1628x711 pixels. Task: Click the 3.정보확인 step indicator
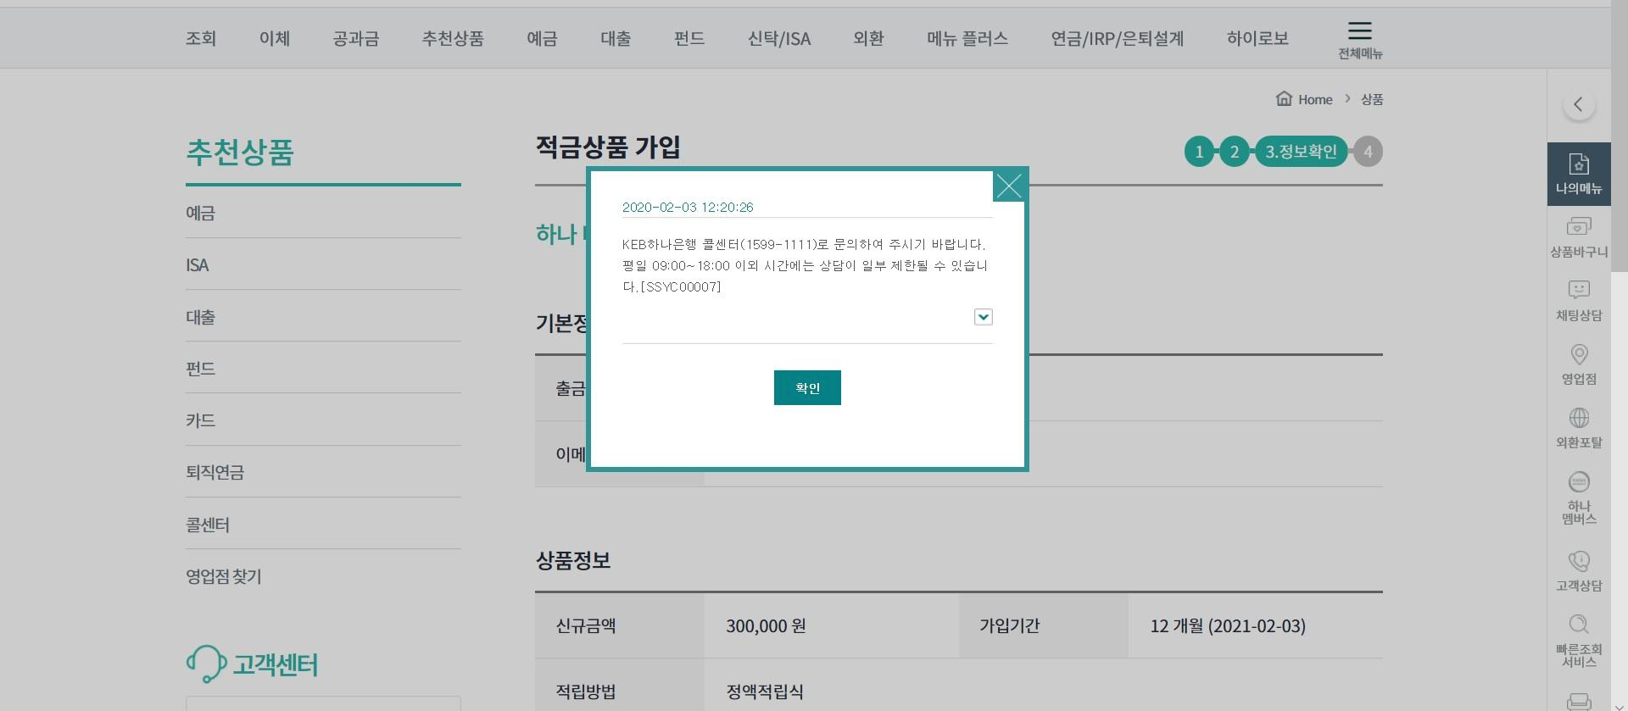pos(1301,152)
